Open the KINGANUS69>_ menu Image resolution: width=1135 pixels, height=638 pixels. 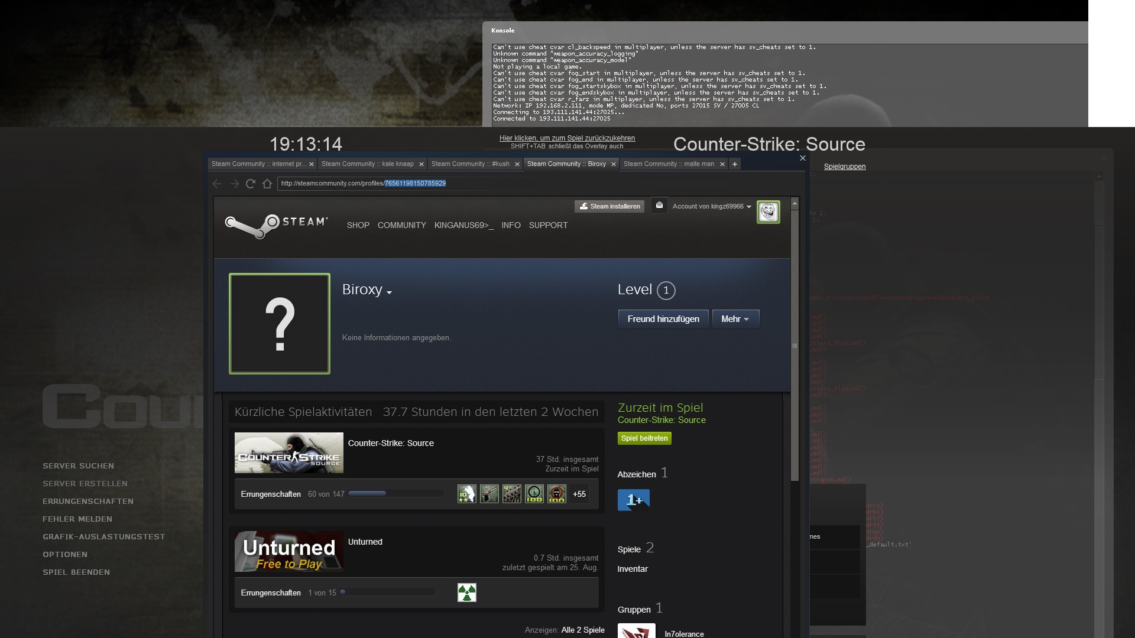coord(464,226)
